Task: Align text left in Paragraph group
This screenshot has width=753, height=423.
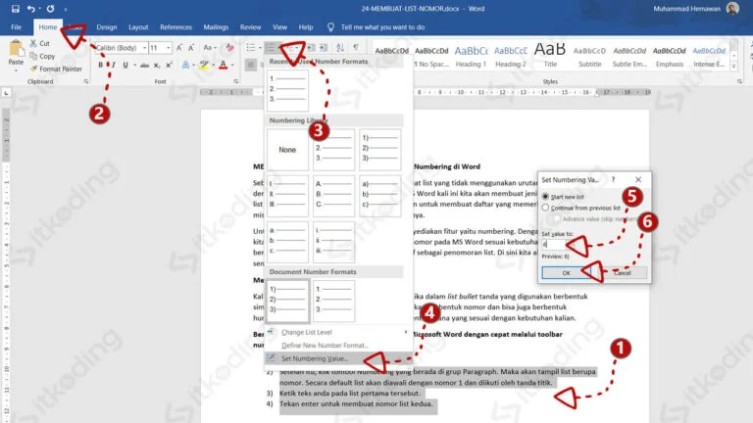Action: coord(251,65)
